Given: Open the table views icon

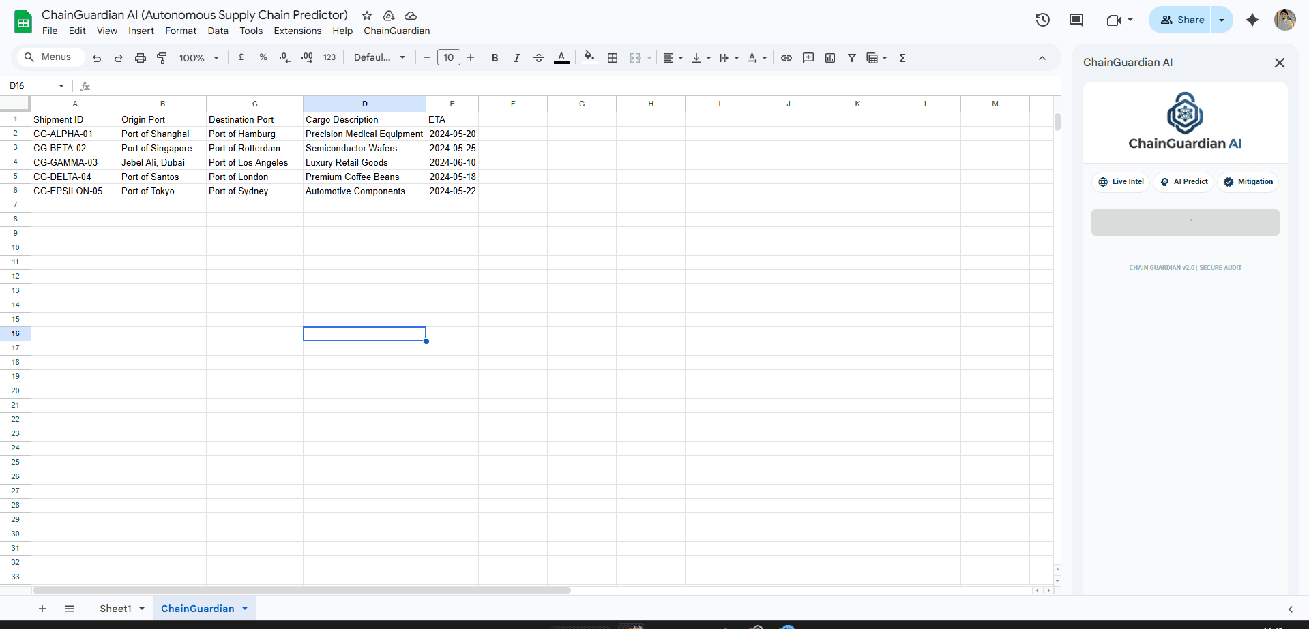Looking at the screenshot, I should (x=877, y=58).
